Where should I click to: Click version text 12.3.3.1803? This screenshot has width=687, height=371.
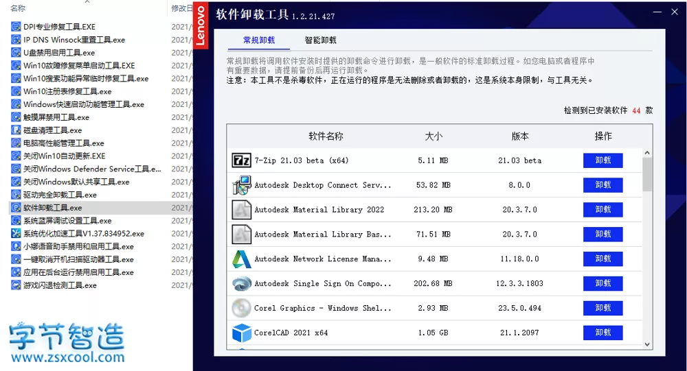click(x=519, y=283)
